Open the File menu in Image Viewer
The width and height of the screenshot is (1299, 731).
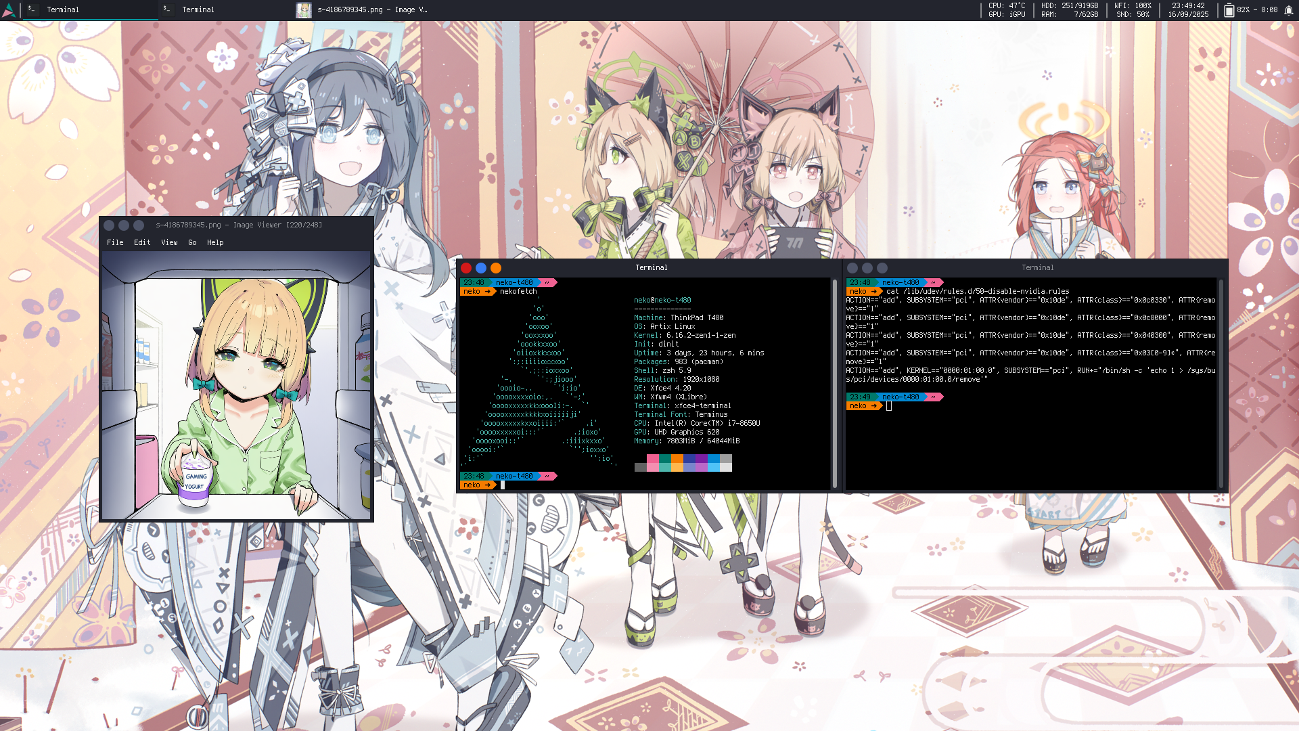click(x=115, y=242)
